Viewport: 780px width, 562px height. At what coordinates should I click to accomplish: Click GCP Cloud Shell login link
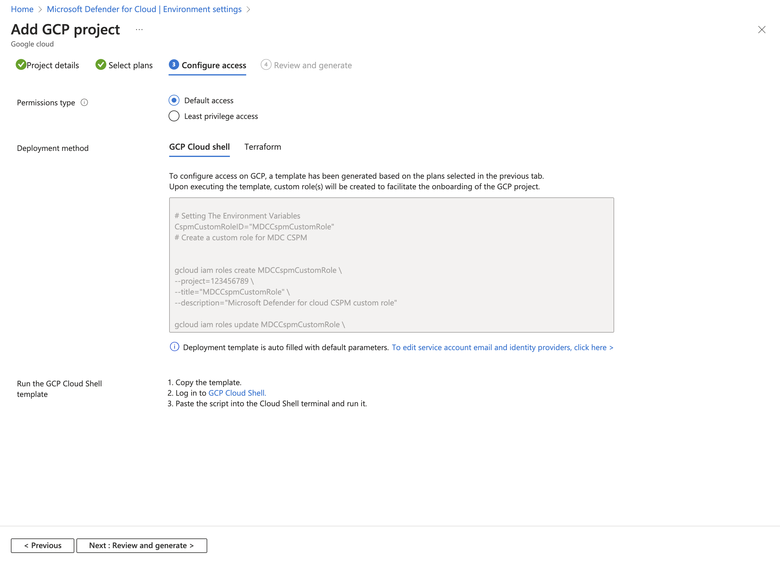(x=236, y=393)
